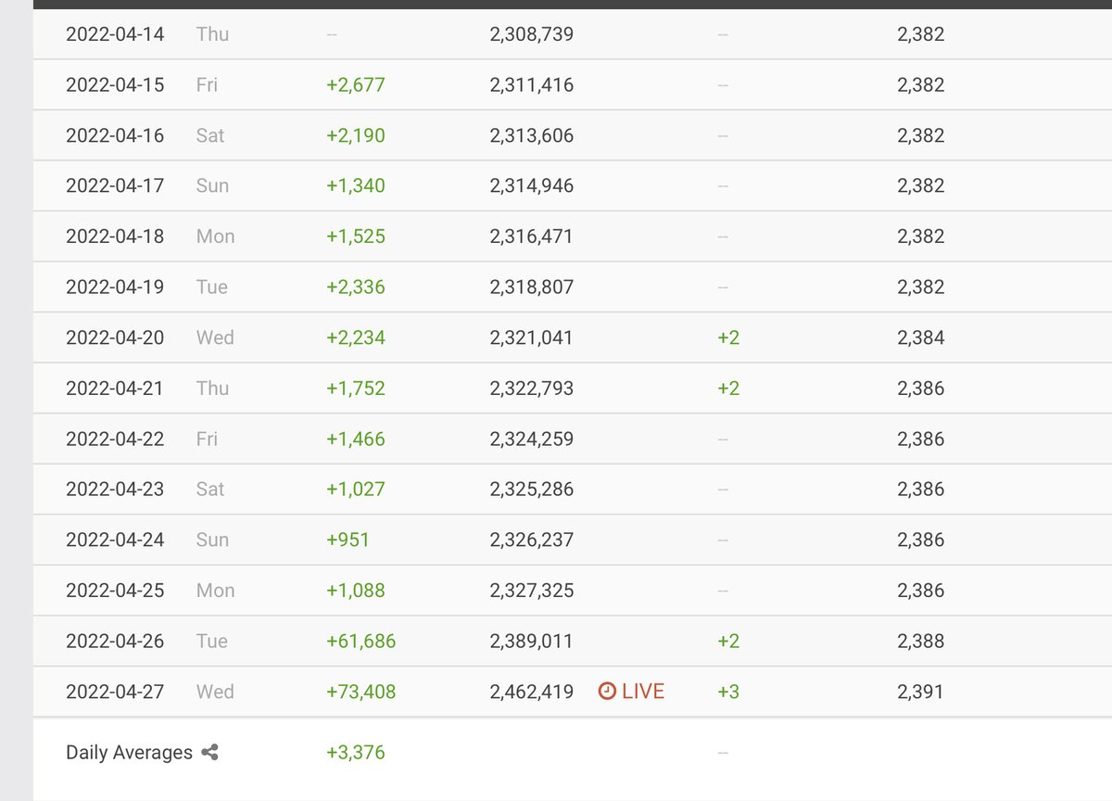Click the 2,388 count value

point(921,641)
